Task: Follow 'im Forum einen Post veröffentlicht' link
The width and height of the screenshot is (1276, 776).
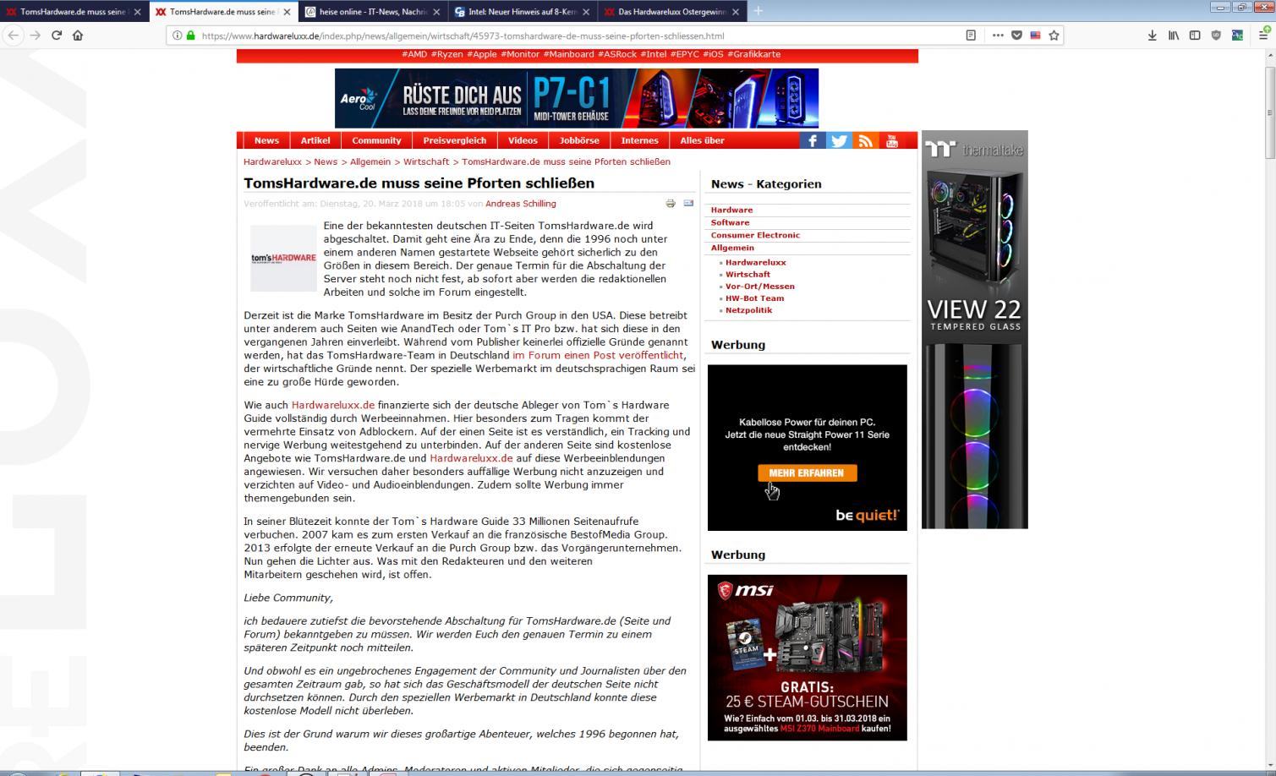Action: [x=598, y=355]
